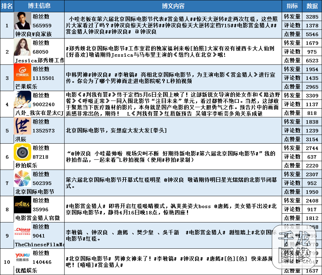Screen dimensions: 322x275
Task: Select the post starting “@钟汉良 小哇最帅啦
Action: 170,157
